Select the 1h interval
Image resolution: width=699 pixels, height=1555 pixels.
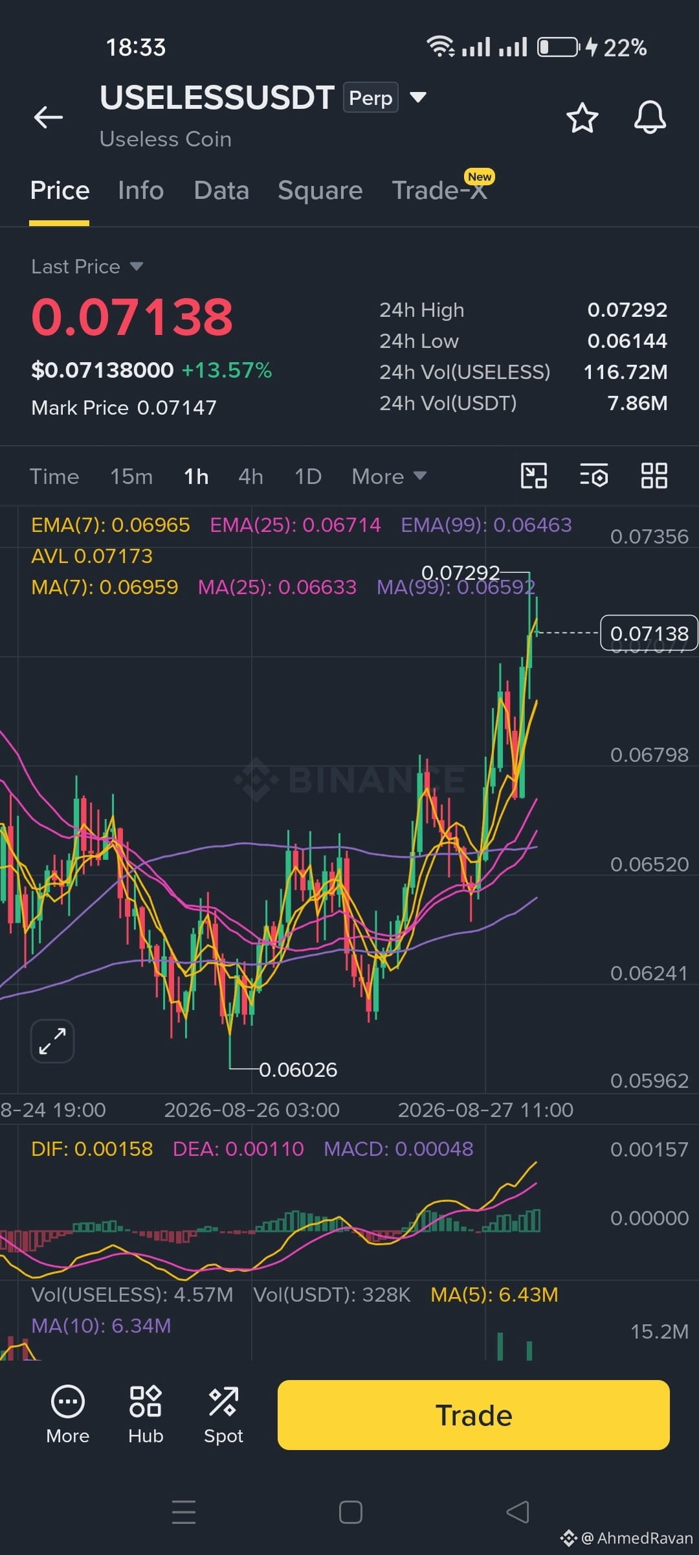pos(196,476)
